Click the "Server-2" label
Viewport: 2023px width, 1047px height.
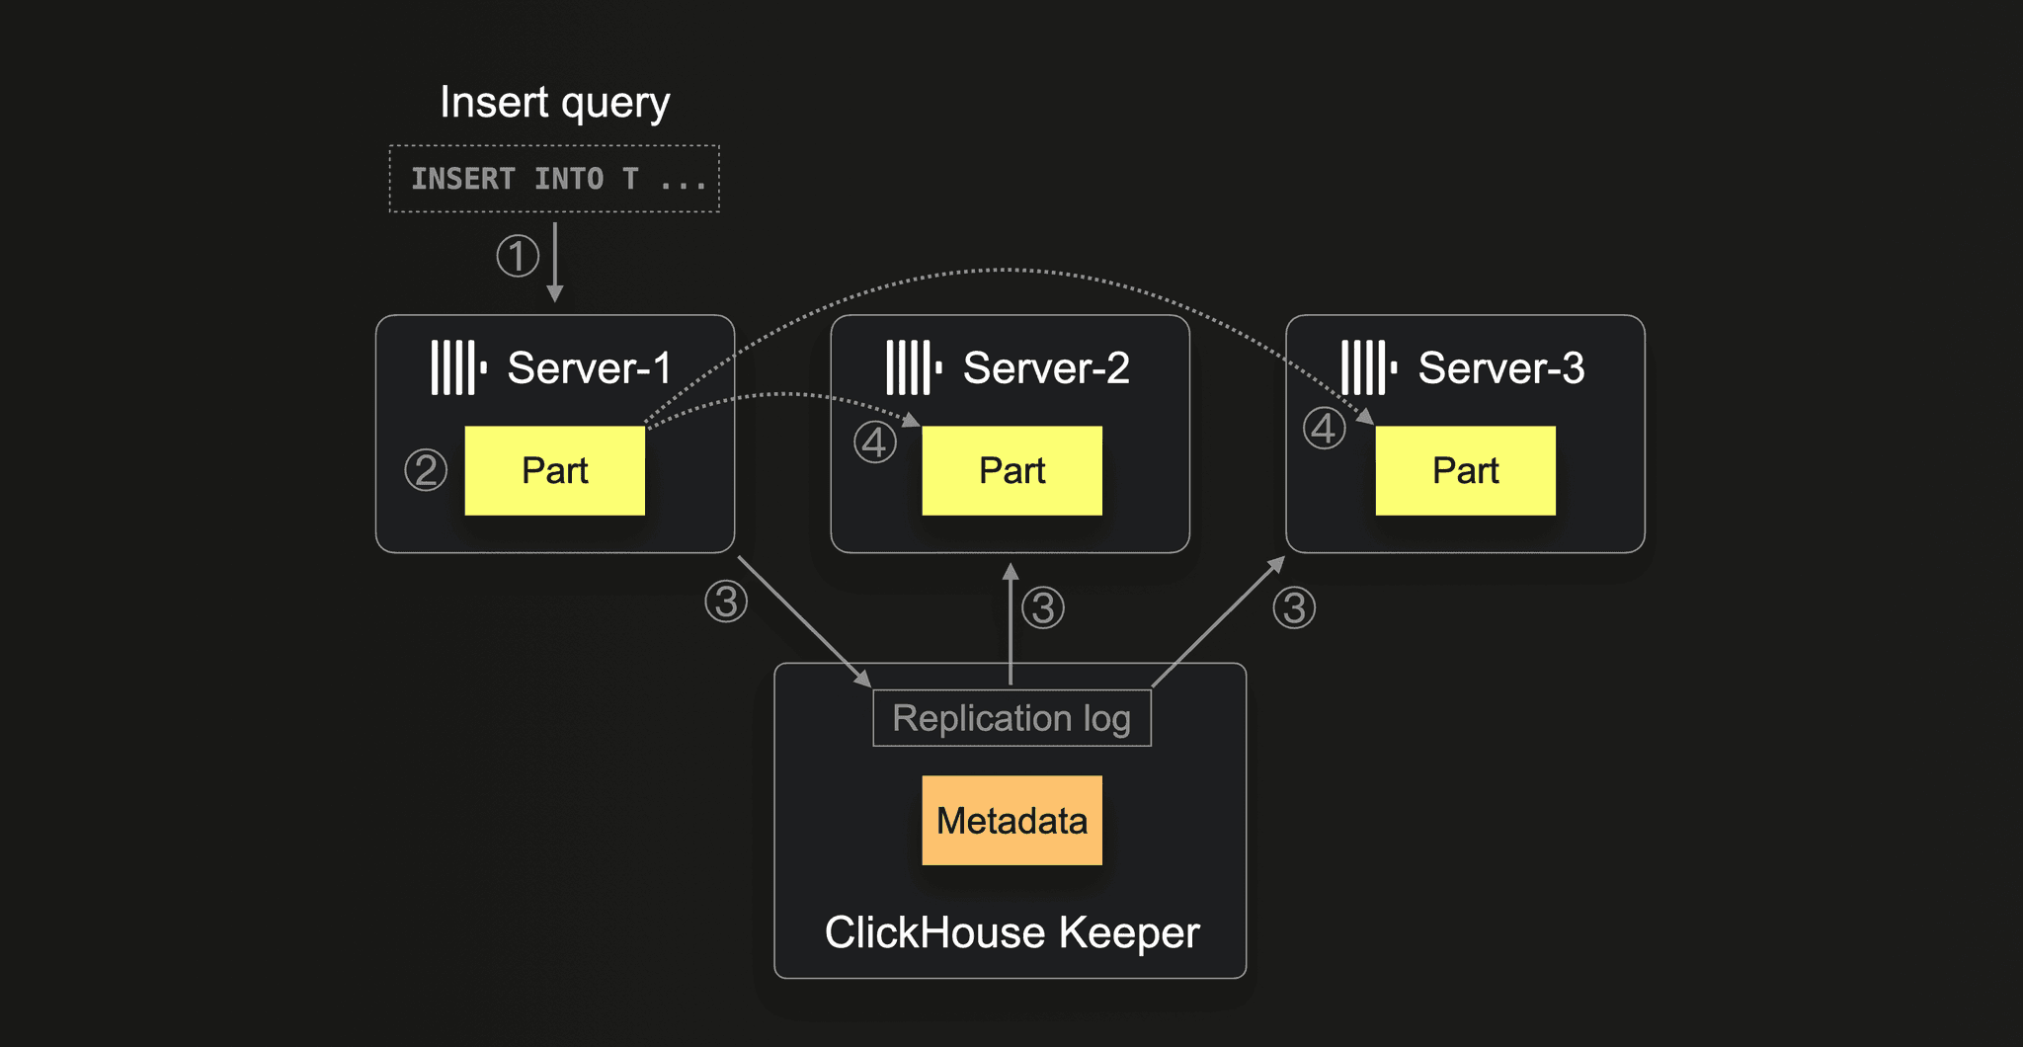(1046, 367)
